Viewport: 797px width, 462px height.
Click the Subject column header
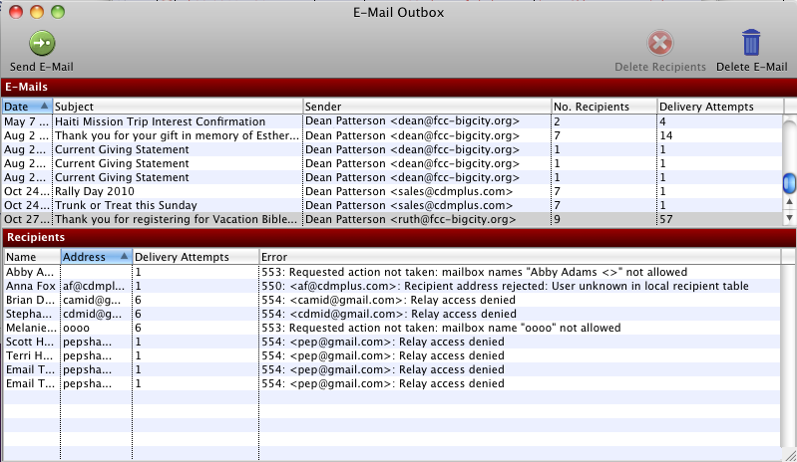click(177, 107)
